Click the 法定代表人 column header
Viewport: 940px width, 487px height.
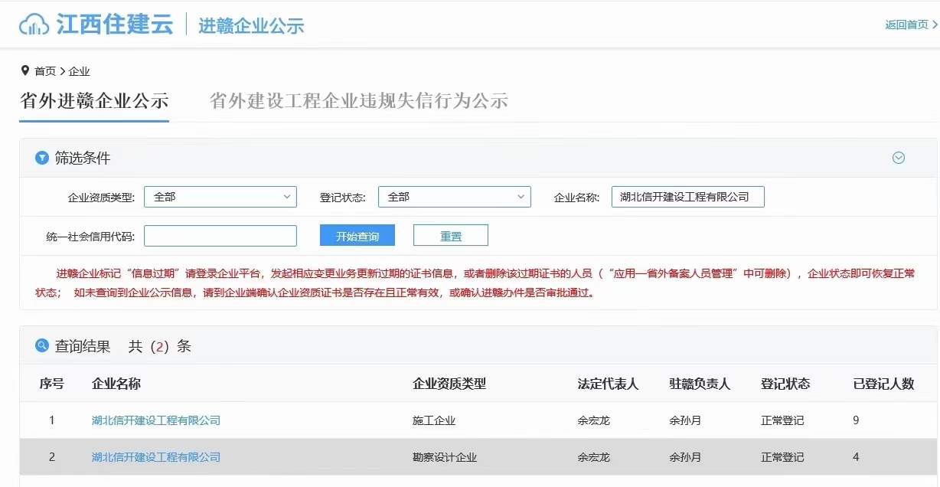(609, 384)
